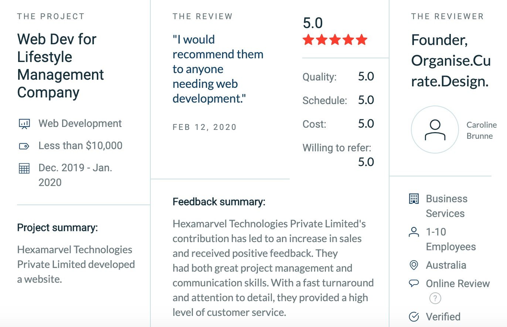
Task: Click the Web Development service label
Action: (80, 124)
